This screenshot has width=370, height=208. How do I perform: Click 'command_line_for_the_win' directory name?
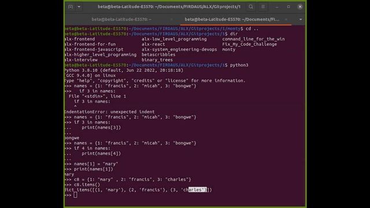pos(253,39)
